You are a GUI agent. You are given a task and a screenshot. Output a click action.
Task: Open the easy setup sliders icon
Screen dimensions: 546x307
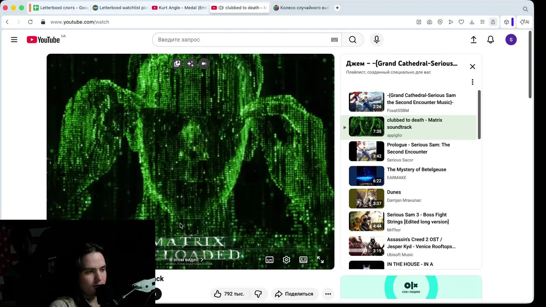coord(482,22)
